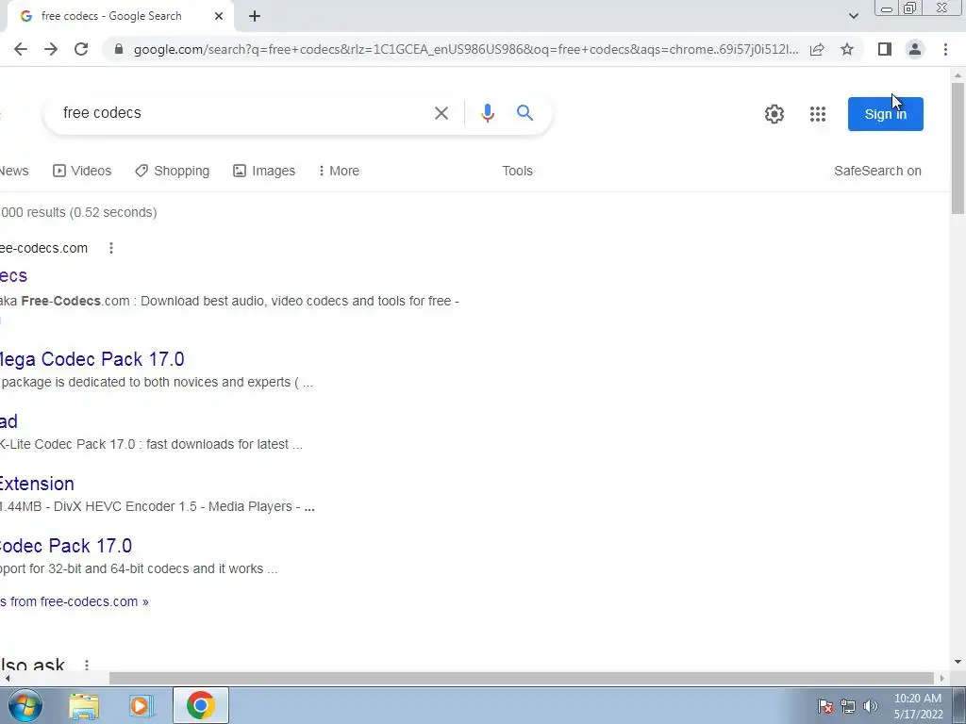Sign in to Google account
Screen dimensions: 966x724
point(885,114)
